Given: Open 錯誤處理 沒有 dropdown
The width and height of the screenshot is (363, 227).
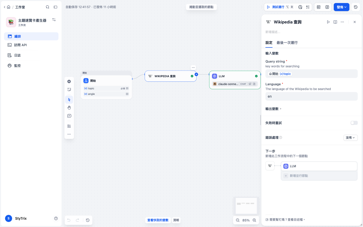Looking at the screenshot, I should [351, 138].
